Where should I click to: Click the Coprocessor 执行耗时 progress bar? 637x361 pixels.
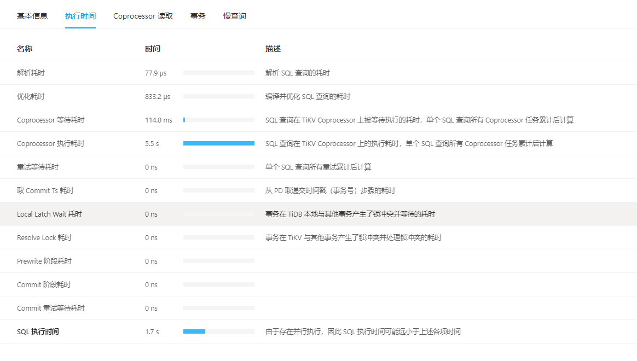[219, 143]
